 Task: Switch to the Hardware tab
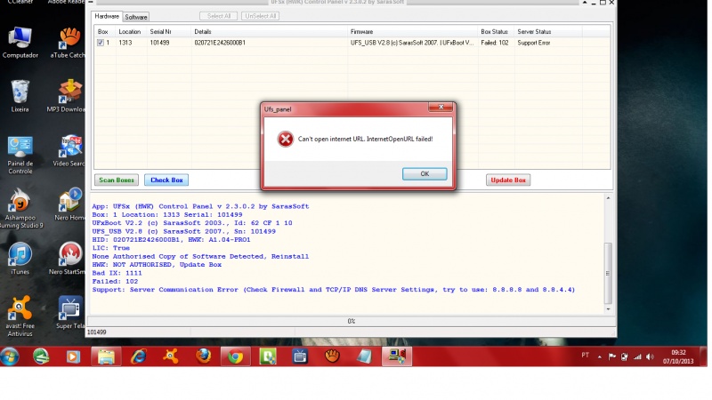[107, 16]
